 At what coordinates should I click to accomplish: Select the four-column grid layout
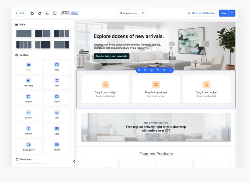point(24,45)
